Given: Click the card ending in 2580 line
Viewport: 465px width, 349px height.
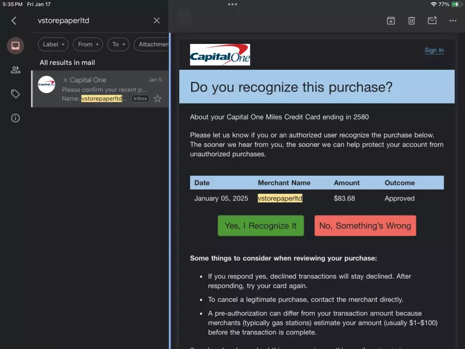Looking at the screenshot, I should pyautogui.click(x=280, y=117).
